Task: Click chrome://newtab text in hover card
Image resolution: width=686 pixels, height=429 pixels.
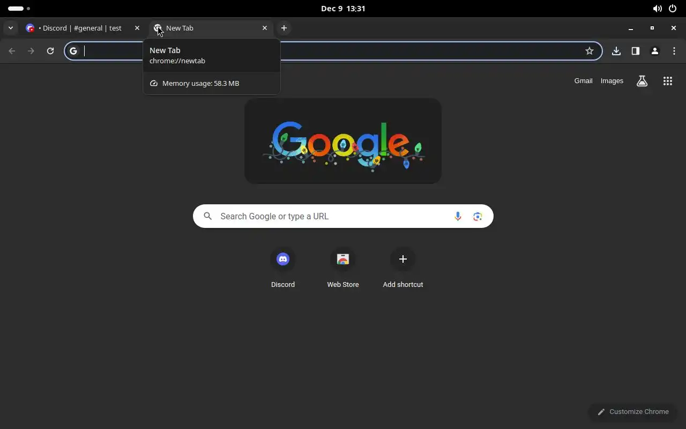Action: point(177,61)
